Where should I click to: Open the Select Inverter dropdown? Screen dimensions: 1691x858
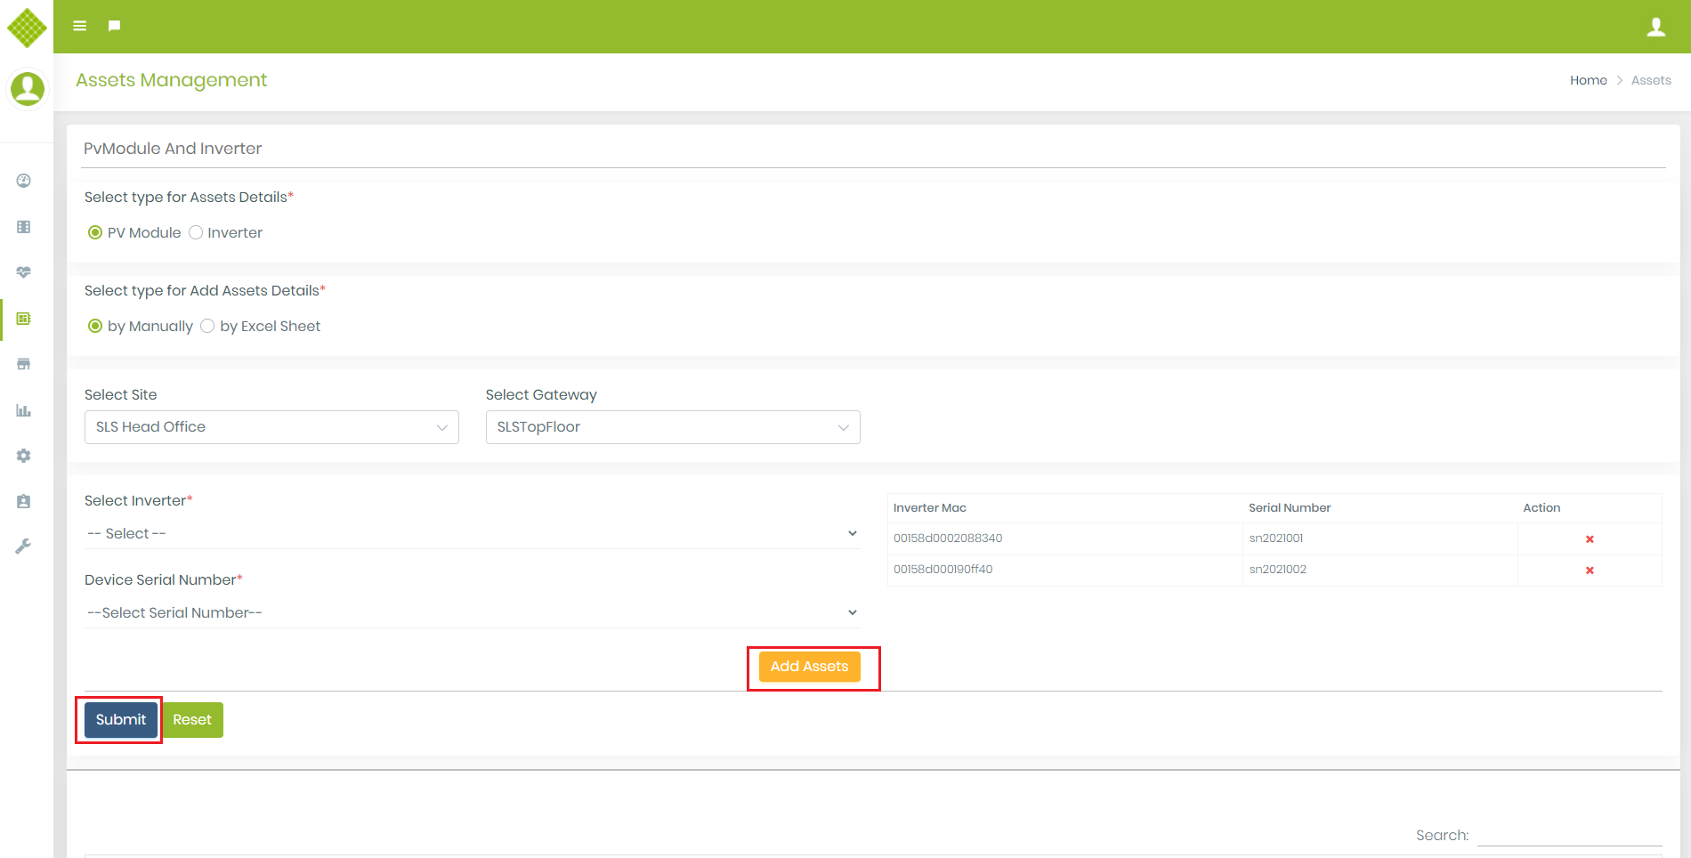[473, 532]
